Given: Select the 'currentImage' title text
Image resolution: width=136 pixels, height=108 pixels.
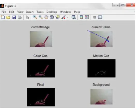Looking at the screenshot, I should click(40, 27).
